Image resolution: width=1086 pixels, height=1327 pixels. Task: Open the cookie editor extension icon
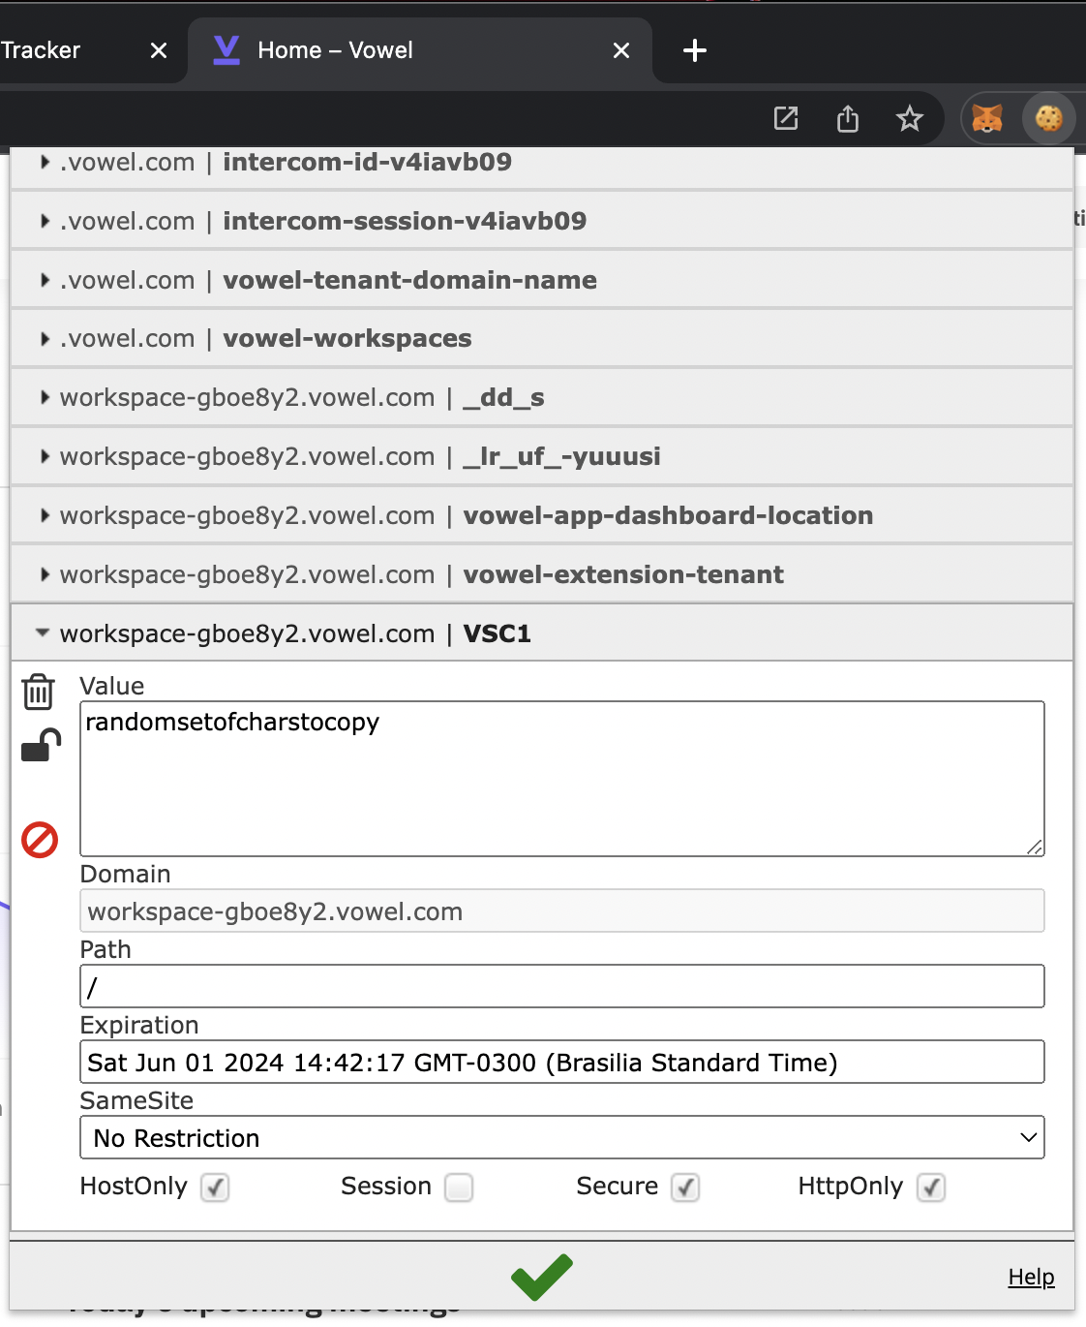click(x=1048, y=117)
